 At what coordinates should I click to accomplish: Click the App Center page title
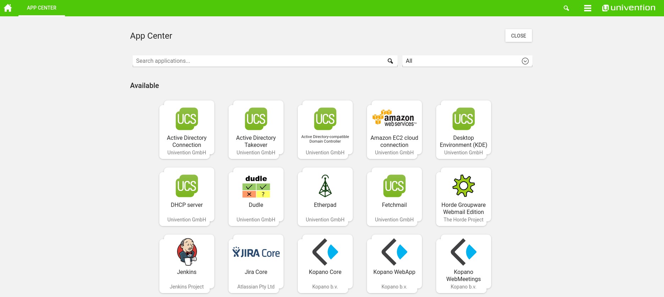coord(151,36)
